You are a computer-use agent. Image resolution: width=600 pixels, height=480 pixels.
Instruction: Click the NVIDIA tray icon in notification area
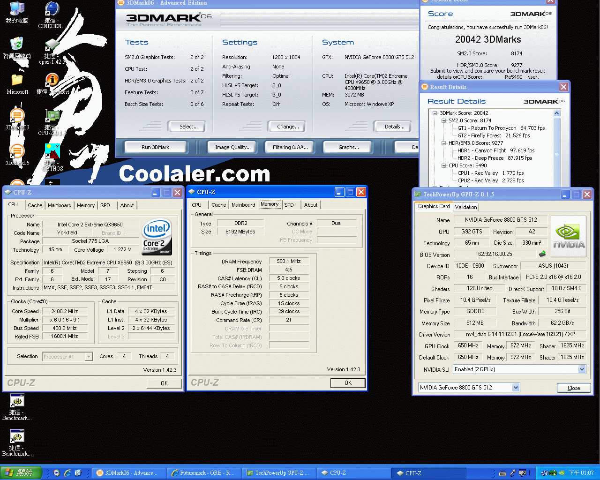click(x=562, y=473)
